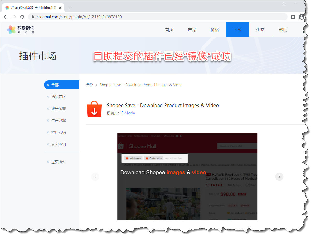
Task: Click the 花漾指纹 browser logo
Action: (20, 30)
